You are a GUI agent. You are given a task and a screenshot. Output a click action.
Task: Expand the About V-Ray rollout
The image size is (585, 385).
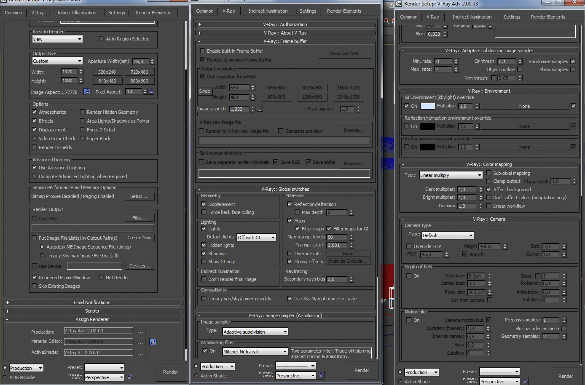(x=285, y=33)
